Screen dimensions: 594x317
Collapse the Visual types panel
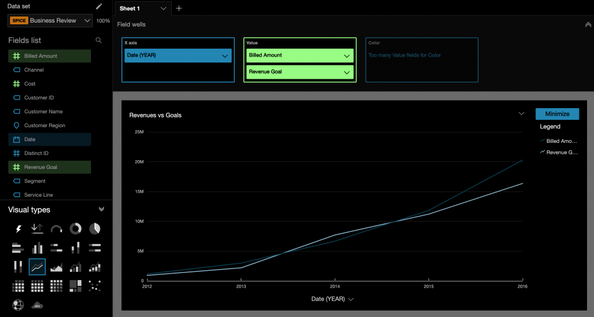[x=102, y=209]
